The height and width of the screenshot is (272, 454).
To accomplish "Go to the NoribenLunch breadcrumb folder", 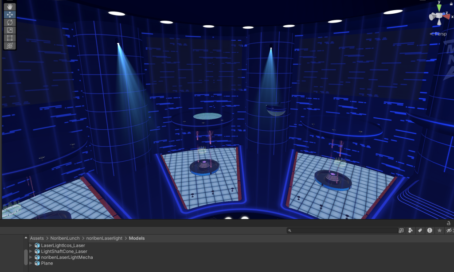I will point(66,238).
